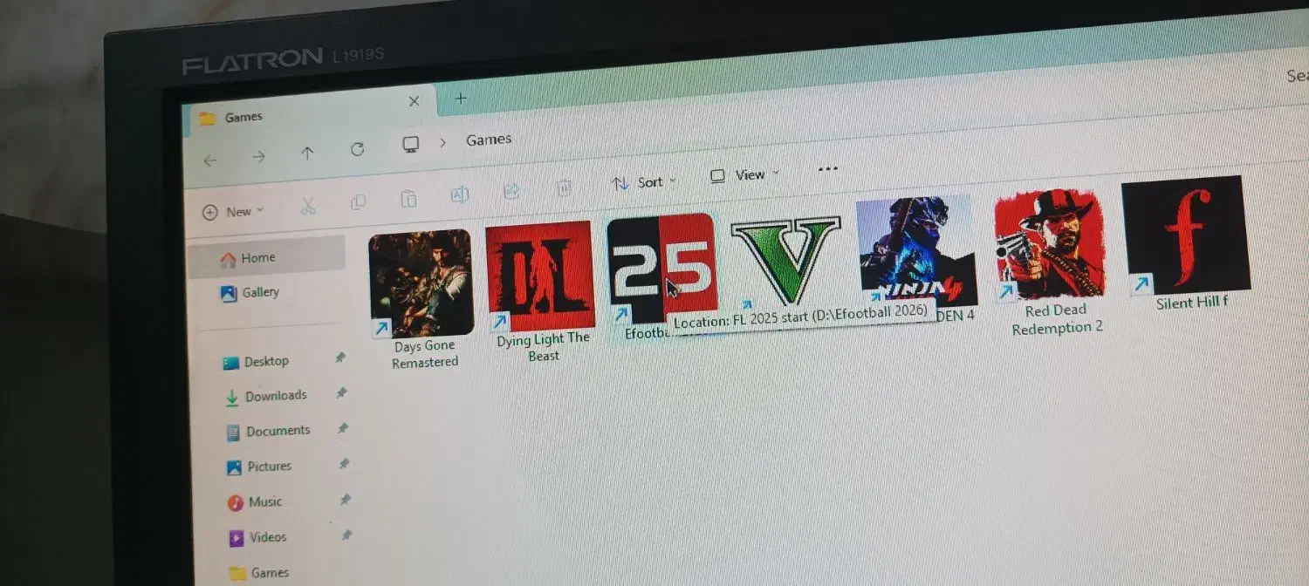Image resolution: width=1309 pixels, height=586 pixels.
Task: Go forward with the right arrow
Action: tap(258, 157)
